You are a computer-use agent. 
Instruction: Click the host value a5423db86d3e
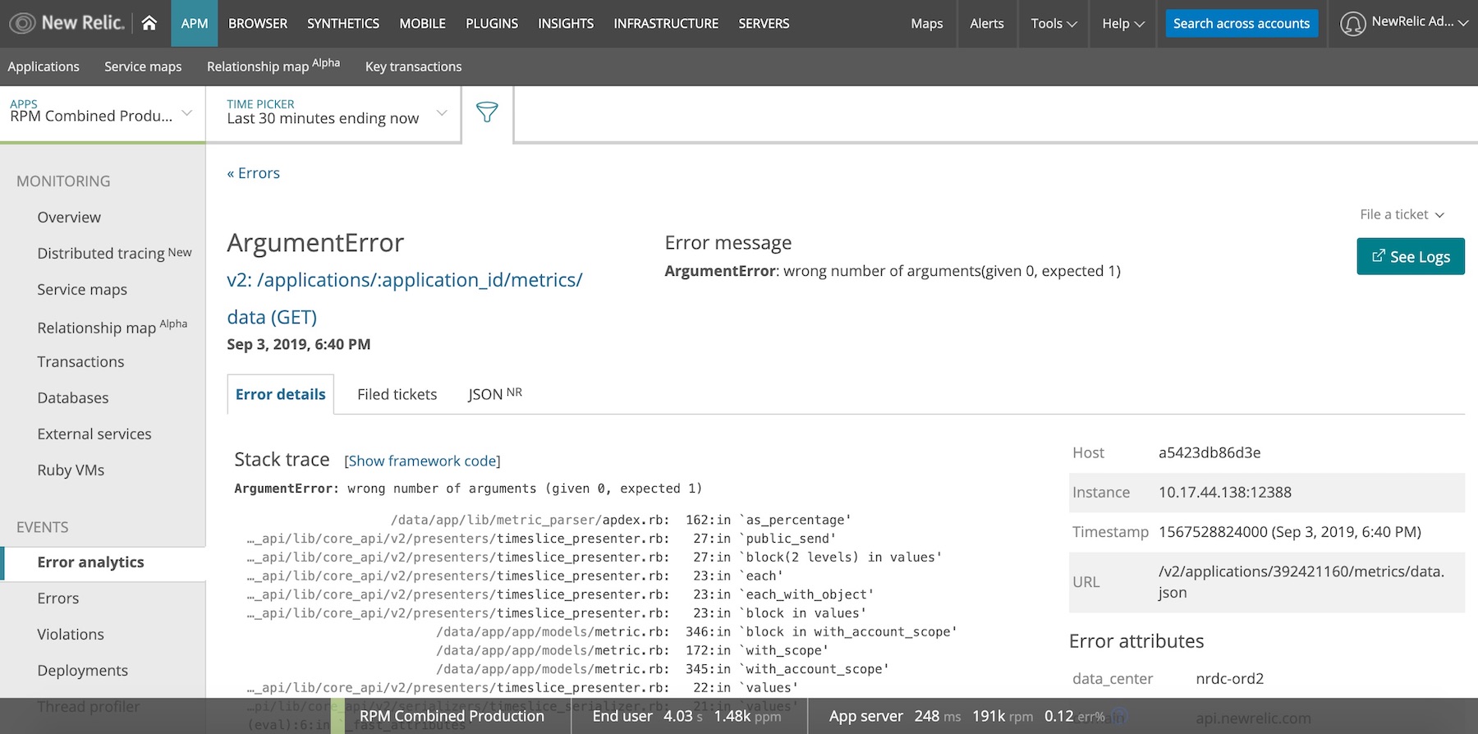[1209, 452]
